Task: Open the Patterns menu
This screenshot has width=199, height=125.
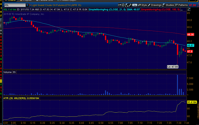Action: [181, 5]
